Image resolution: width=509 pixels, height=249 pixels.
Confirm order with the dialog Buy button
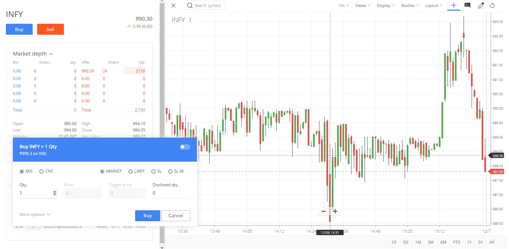(x=147, y=216)
